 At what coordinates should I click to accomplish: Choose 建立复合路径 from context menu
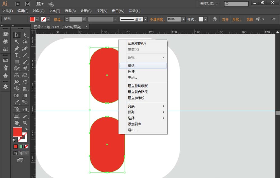point(143,92)
